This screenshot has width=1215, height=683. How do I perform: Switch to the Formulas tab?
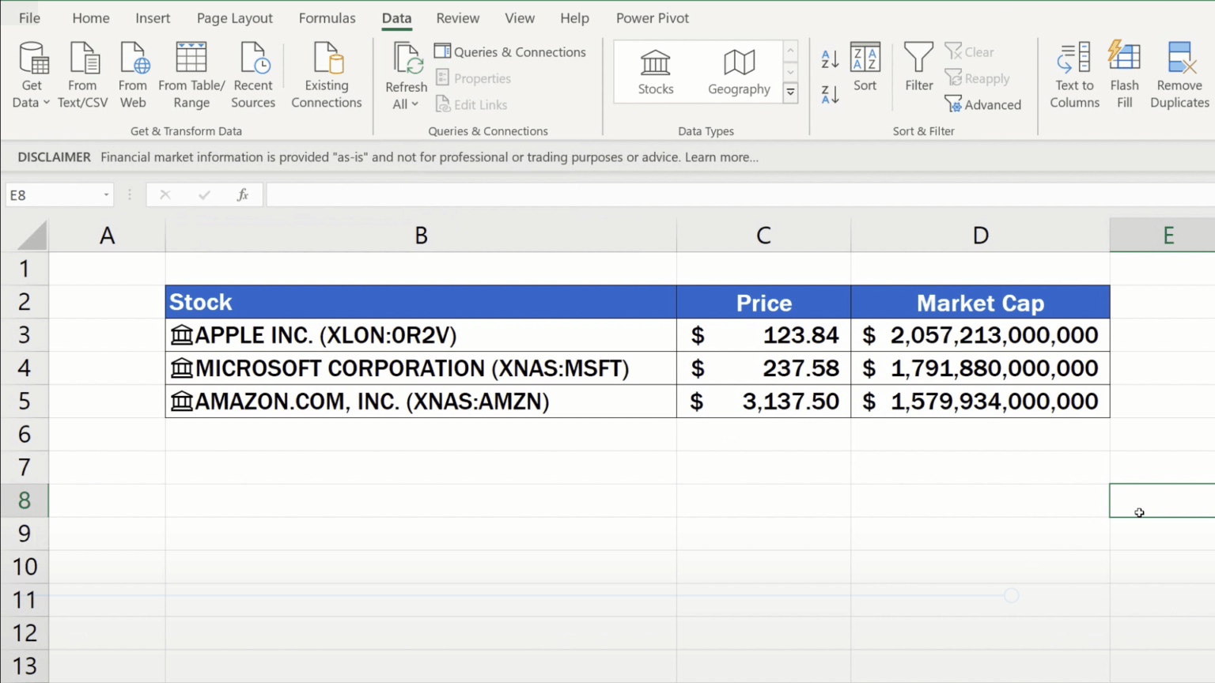(x=327, y=17)
